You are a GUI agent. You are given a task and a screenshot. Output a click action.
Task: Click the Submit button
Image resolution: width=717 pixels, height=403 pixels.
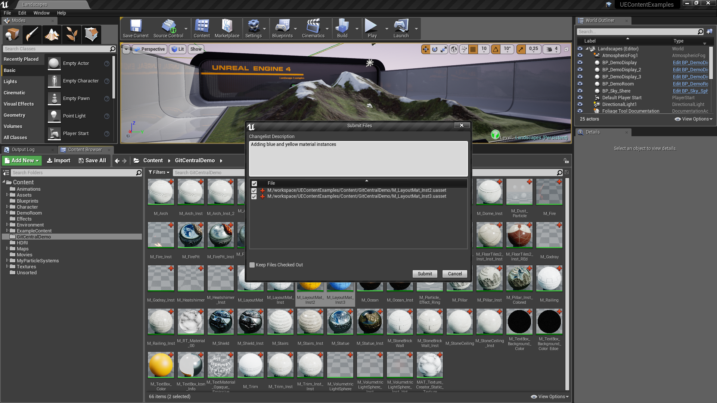(x=425, y=274)
